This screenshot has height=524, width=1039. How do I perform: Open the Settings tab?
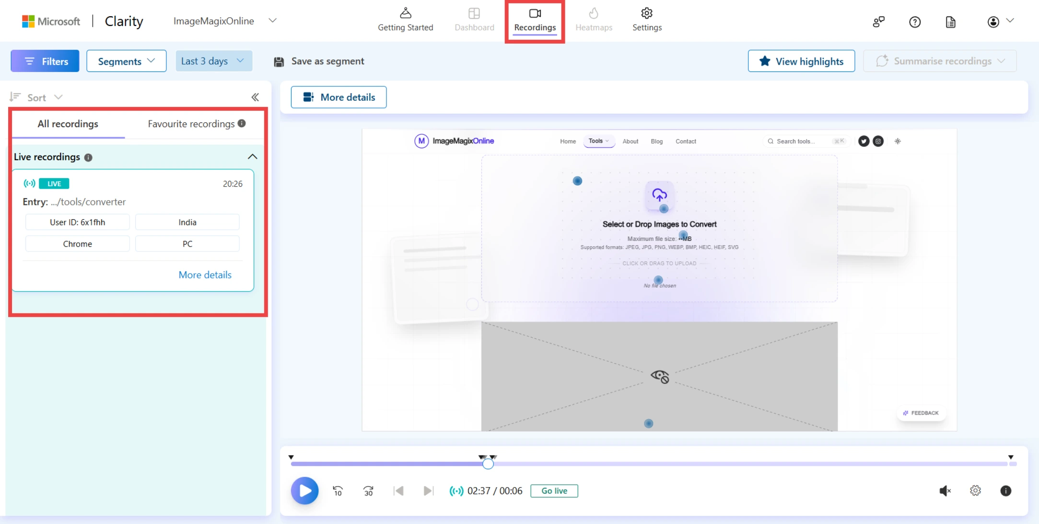coord(647,20)
